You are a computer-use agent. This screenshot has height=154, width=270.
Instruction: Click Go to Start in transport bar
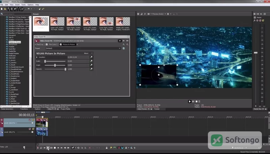(58, 148)
